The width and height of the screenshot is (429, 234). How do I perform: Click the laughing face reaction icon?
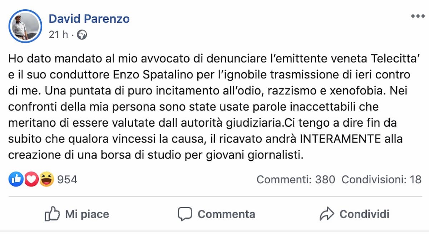pyautogui.click(x=46, y=179)
